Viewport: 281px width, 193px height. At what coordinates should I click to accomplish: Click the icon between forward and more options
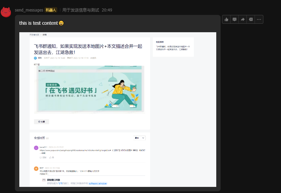click(251, 20)
